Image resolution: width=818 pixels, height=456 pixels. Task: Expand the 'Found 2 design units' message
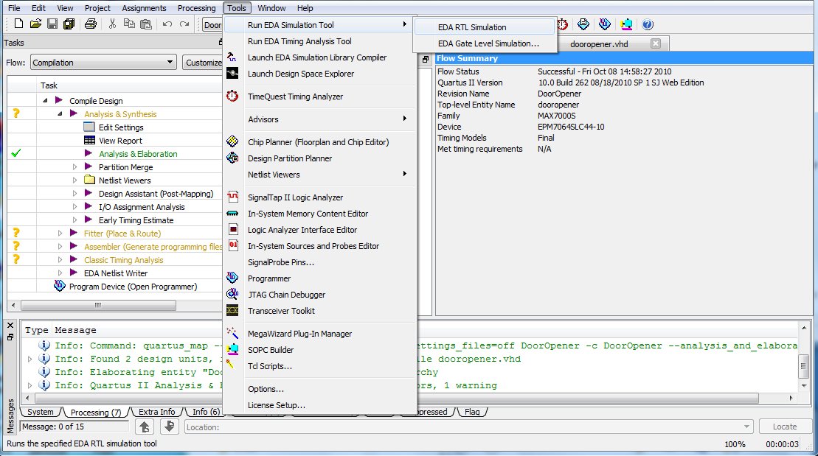pos(30,359)
